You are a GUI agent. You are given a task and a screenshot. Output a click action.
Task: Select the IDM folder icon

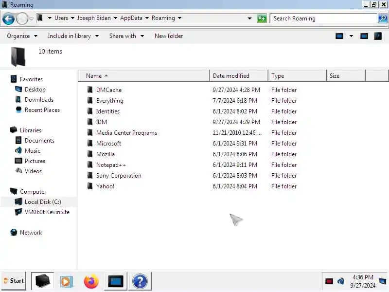pyautogui.click(x=90, y=122)
